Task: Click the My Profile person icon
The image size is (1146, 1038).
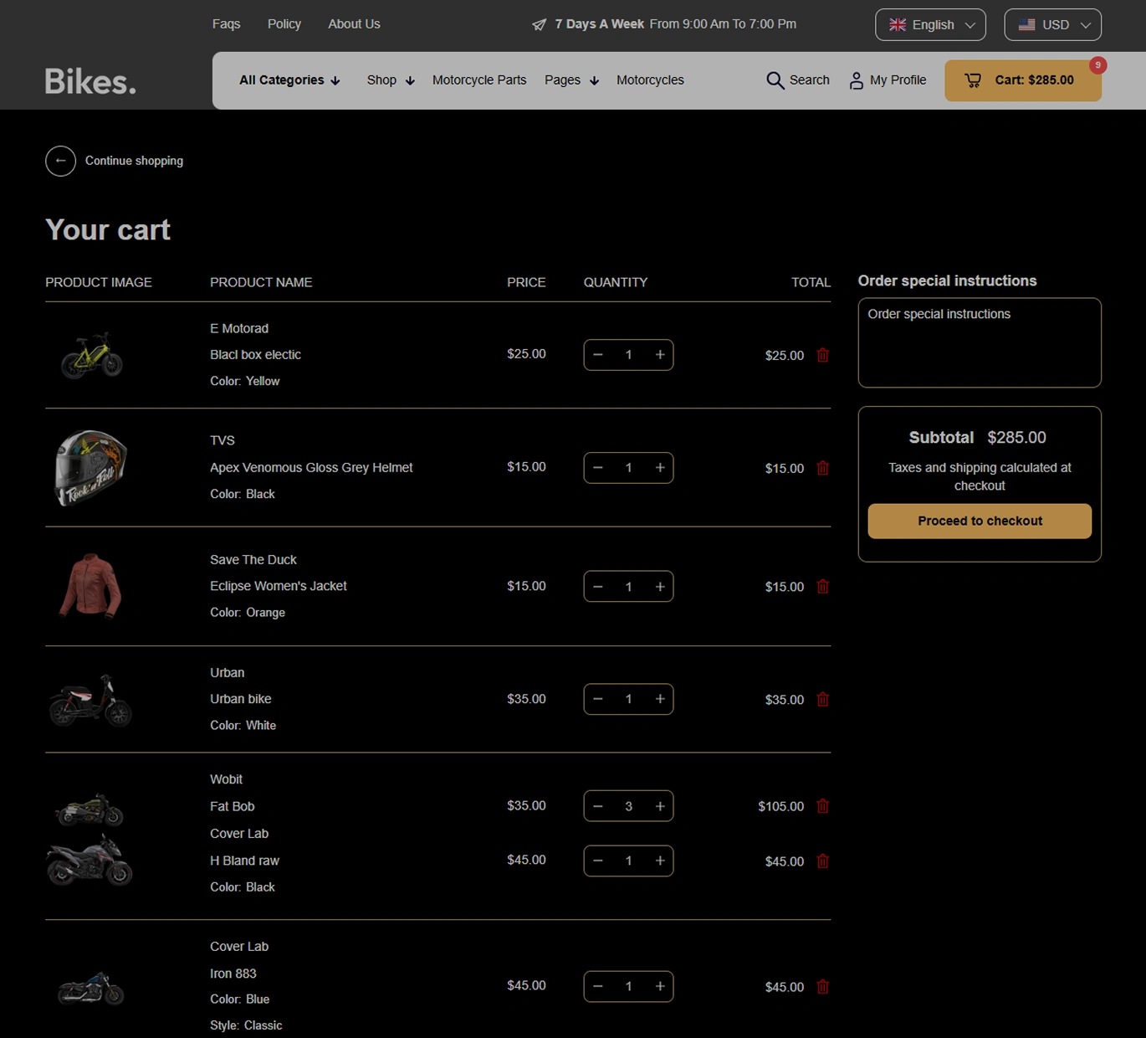Action: (x=856, y=80)
